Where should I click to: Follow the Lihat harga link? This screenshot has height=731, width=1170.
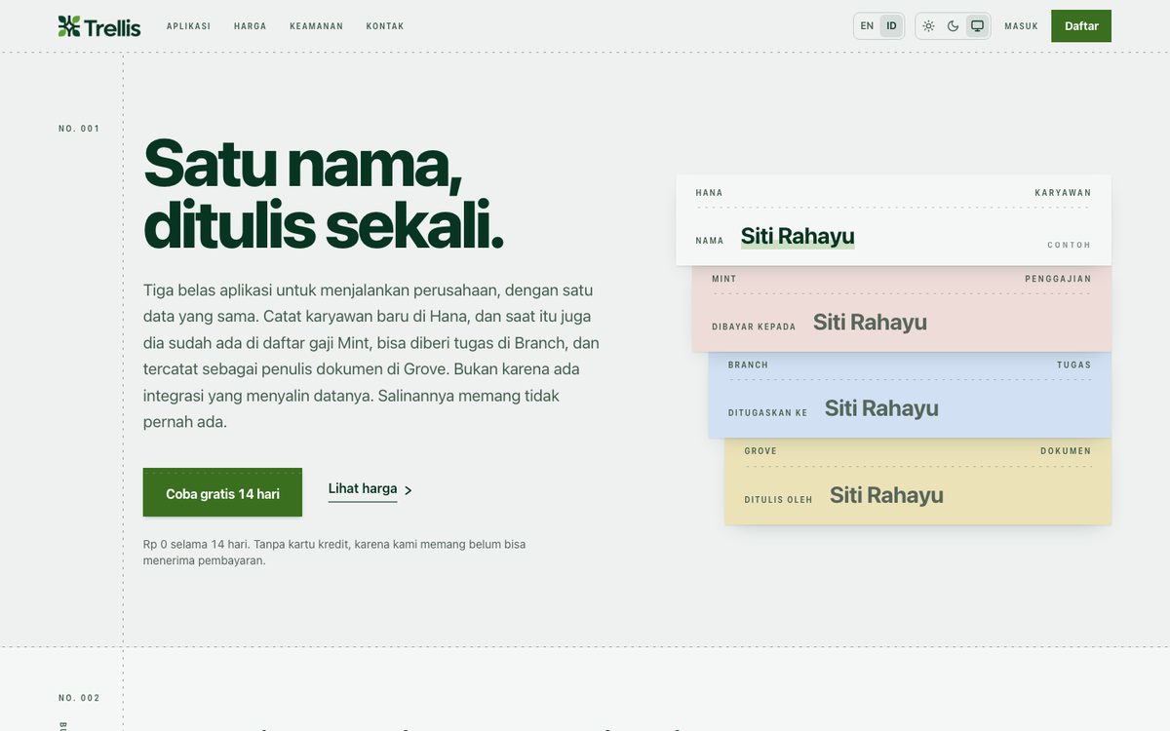click(363, 489)
